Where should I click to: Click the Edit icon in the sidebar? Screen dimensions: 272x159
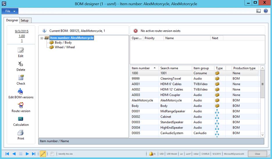(x=20, y=50)
